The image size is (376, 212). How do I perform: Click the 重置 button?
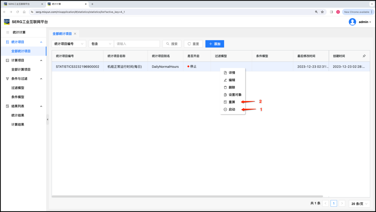[193, 44]
